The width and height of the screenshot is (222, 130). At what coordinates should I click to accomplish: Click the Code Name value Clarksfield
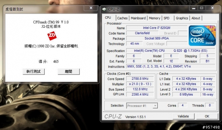tap(142, 33)
